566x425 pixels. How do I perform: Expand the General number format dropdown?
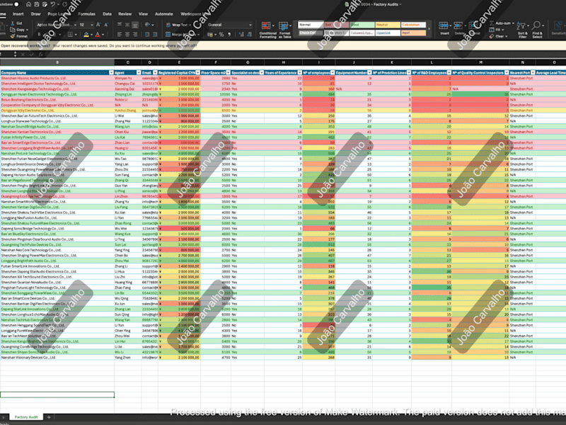tap(250, 25)
